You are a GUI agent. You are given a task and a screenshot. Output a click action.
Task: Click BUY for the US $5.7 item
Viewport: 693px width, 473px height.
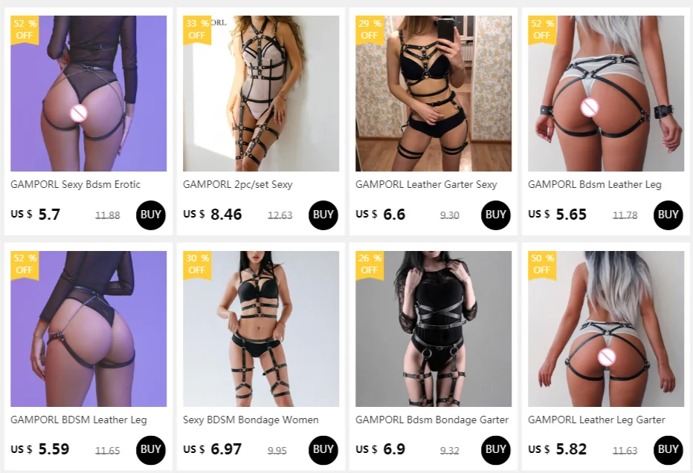tap(151, 215)
